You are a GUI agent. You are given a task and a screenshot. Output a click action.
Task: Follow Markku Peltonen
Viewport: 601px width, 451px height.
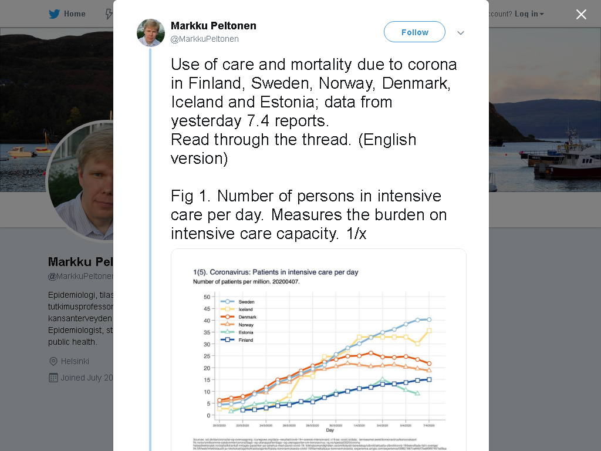coord(414,32)
